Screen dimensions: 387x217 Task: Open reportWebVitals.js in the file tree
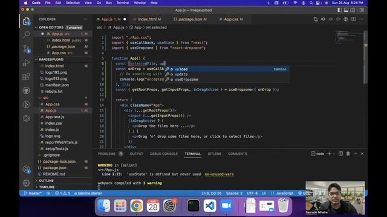(x=61, y=142)
